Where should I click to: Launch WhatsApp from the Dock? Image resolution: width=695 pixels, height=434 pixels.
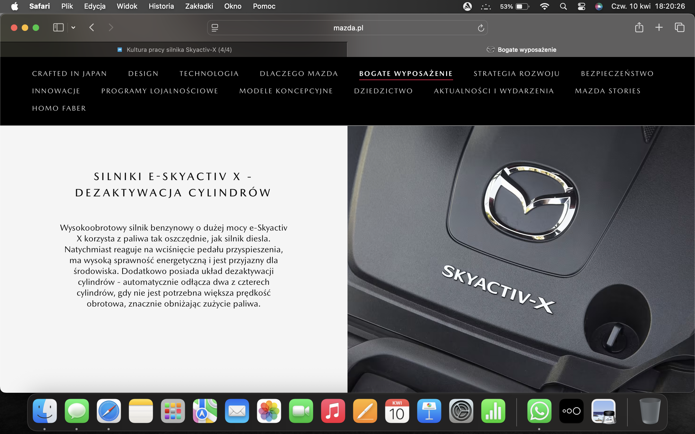[x=539, y=411]
